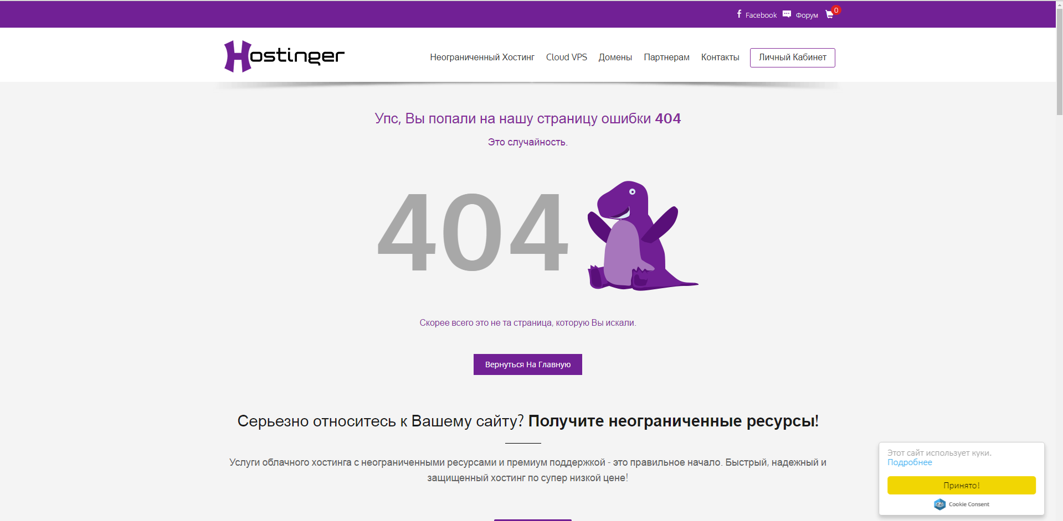Open the Домены navigation entry

(615, 57)
